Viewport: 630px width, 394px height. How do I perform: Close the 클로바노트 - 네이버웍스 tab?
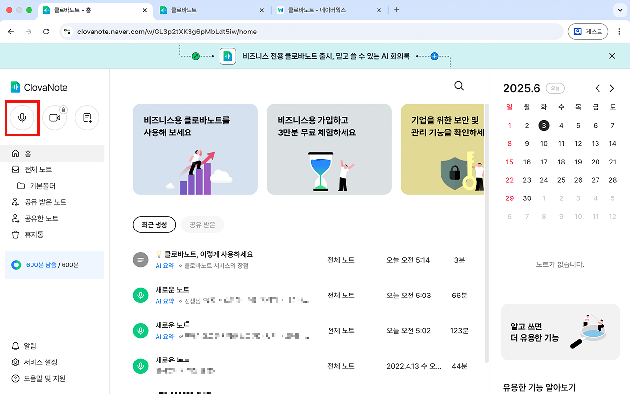point(379,10)
